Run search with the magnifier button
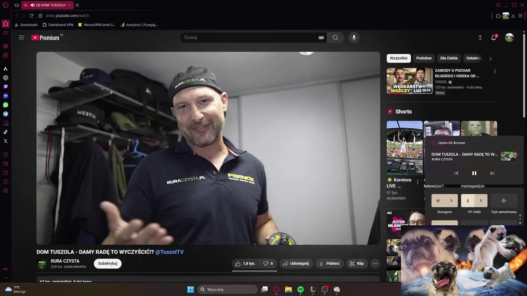Viewport: 527px width, 296px height. click(335, 37)
